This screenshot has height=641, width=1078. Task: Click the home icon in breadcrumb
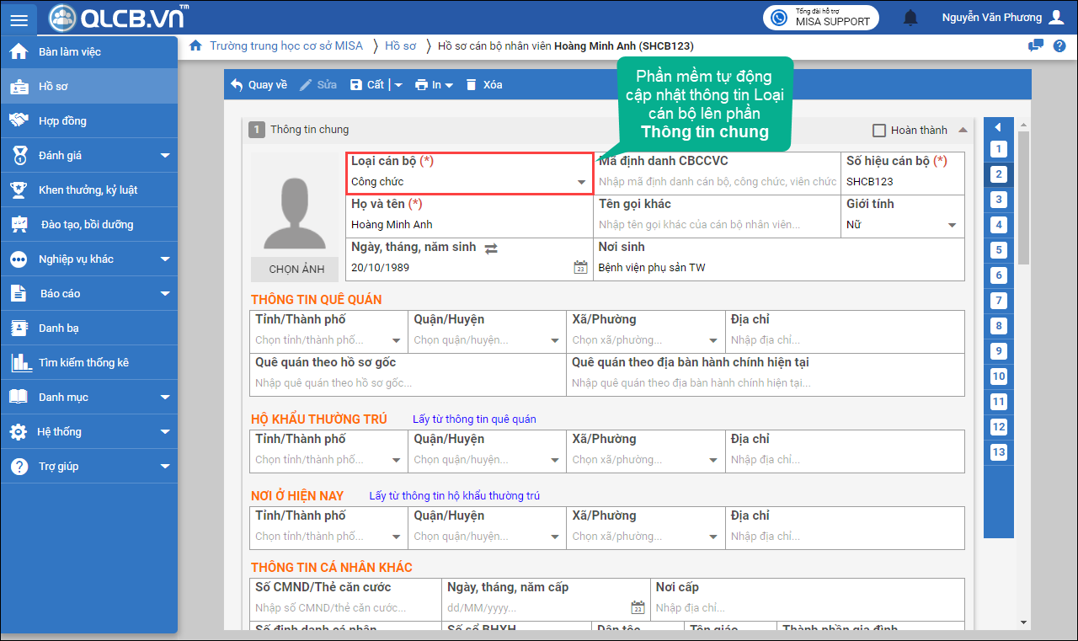pyautogui.click(x=195, y=45)
